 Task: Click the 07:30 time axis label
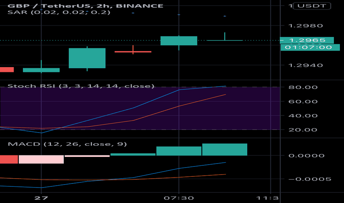coord(179,198)
